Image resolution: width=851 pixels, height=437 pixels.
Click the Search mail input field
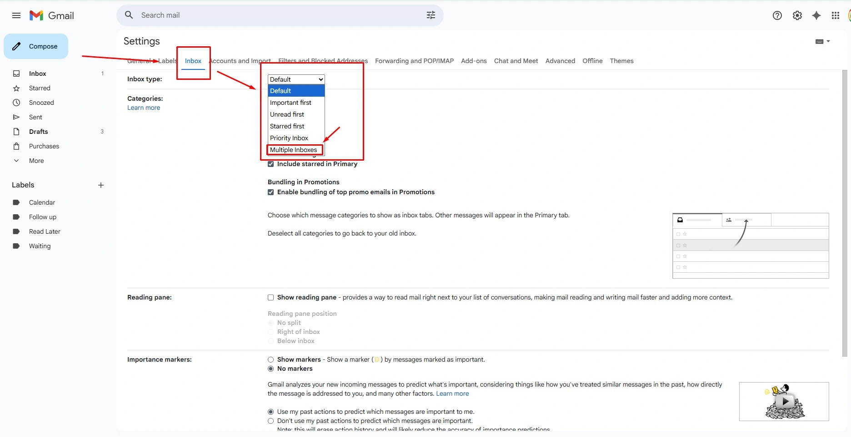pyautogui.click(x=280, y=15)
